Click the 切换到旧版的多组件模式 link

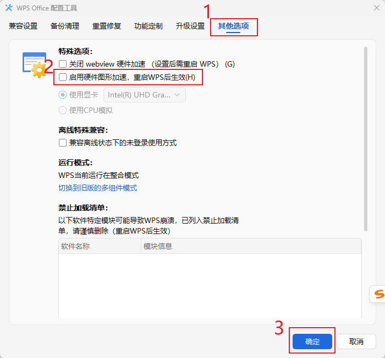coord(98,188)
